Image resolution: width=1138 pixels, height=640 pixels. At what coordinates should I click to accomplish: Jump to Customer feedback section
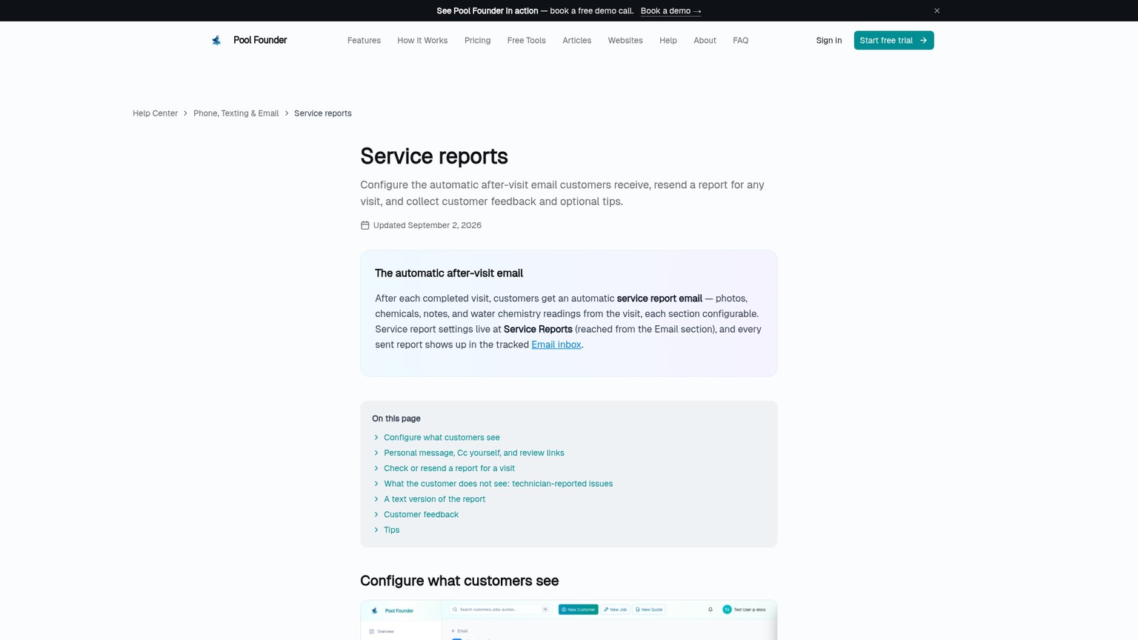point(421,515)
